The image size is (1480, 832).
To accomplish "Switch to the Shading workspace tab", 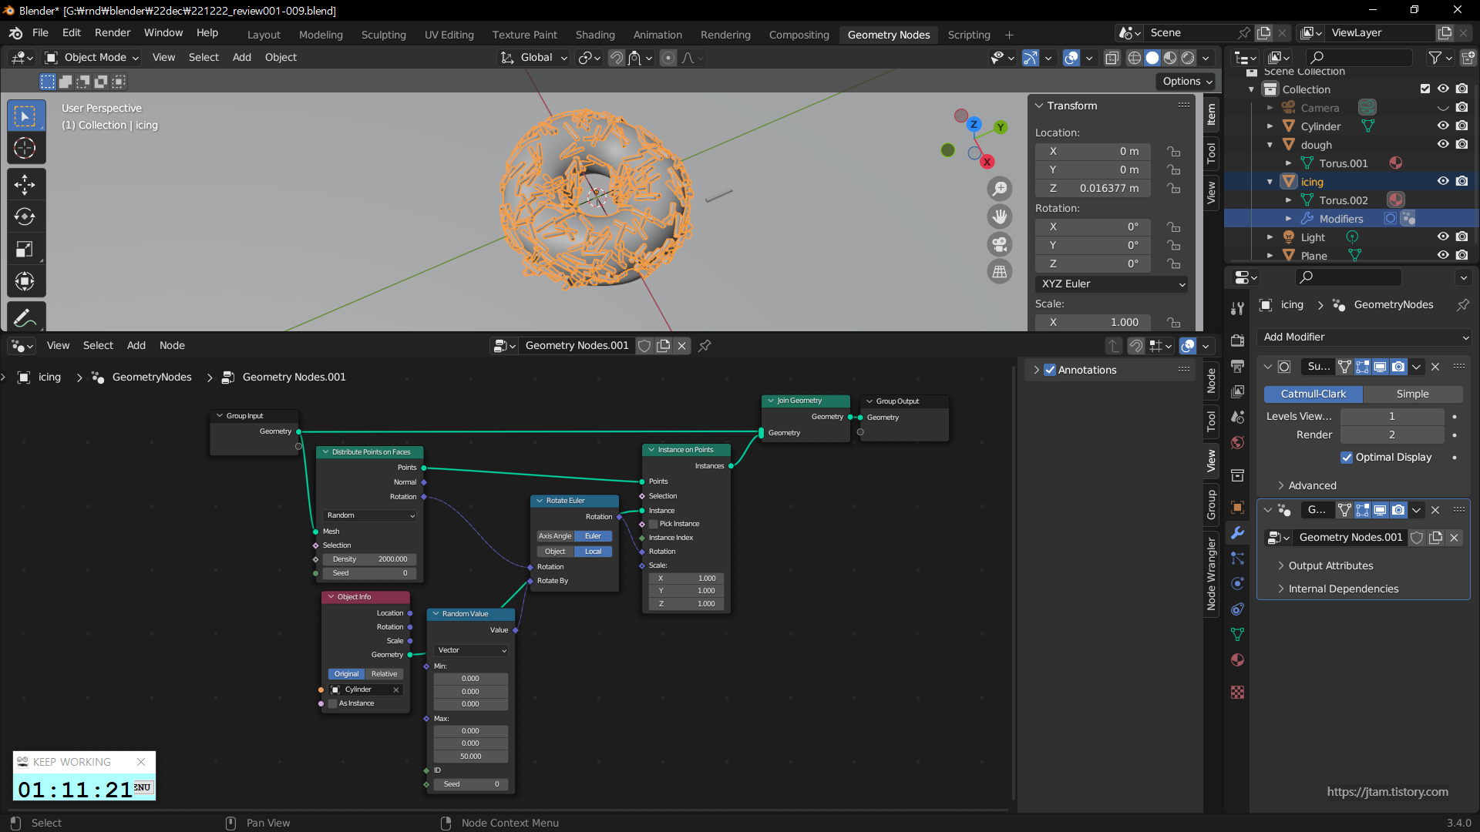I will tap(595, 35).
